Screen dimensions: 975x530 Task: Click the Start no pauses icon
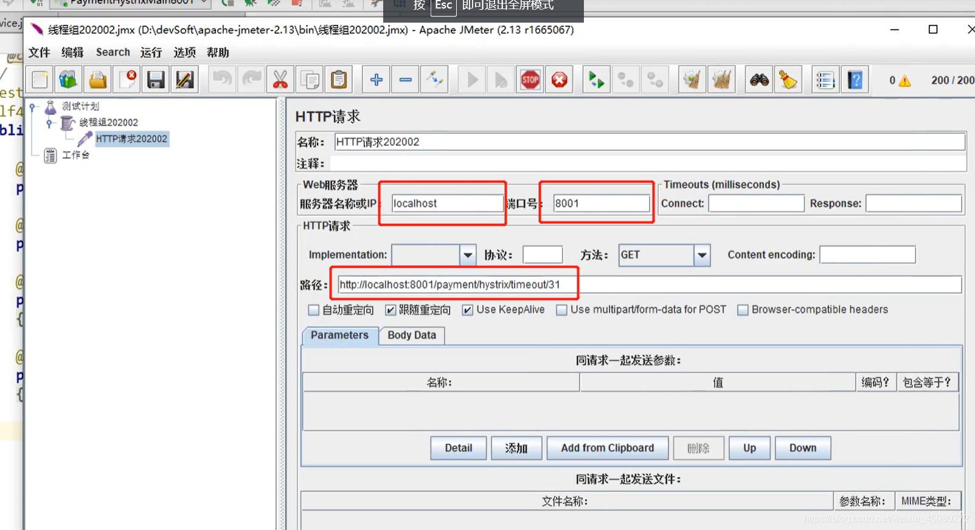501,80
